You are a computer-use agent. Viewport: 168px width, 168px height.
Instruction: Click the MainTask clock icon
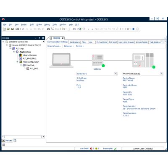pyautogui.click(x=24, y=65)
